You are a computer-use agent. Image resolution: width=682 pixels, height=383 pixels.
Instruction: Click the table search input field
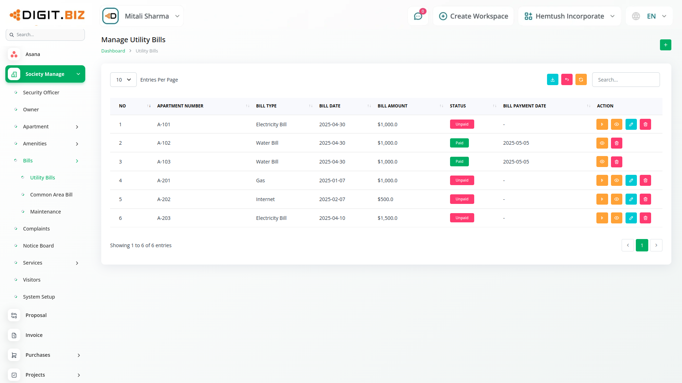pyautogui.click(x=626, y=80)
